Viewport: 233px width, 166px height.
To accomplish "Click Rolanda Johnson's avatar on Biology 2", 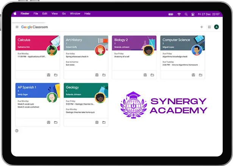I will pos(149,50).
